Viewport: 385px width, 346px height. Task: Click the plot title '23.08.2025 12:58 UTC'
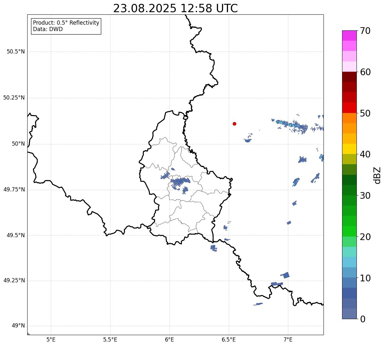click(x=176, y=8)
